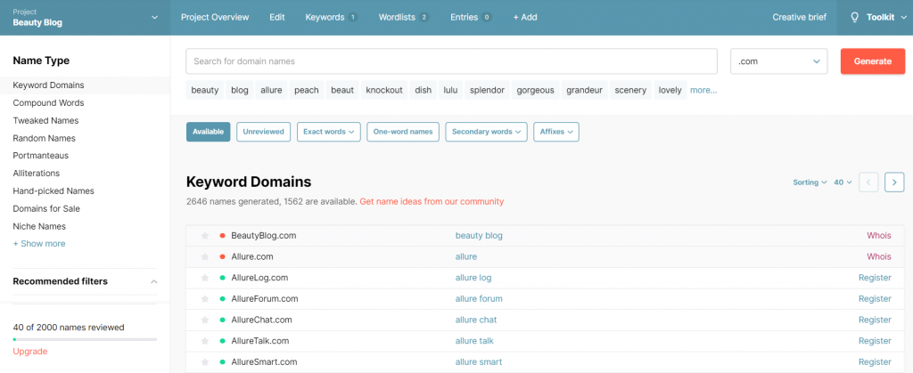The height and width of the screenshot is (373, 913).
Task: Star the BeautyBlog.com domain row
Action: (x=205, y=236)
